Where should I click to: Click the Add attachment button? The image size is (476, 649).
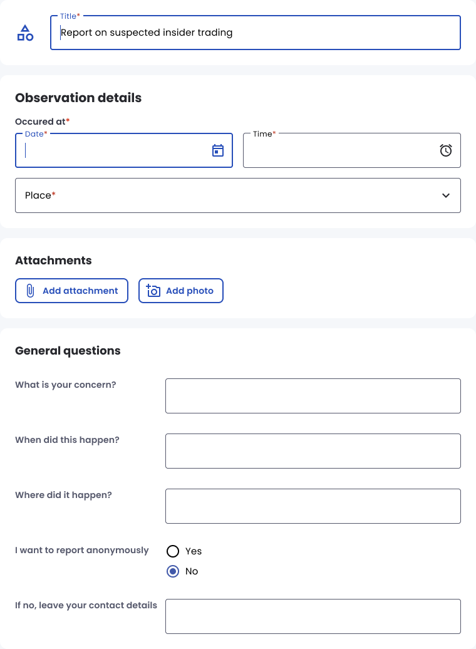(71, 291)
